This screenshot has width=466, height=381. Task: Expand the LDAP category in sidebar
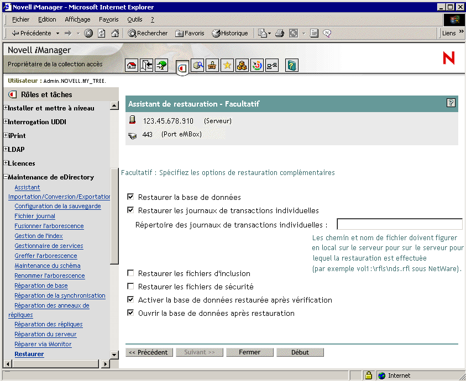point(4,149)
